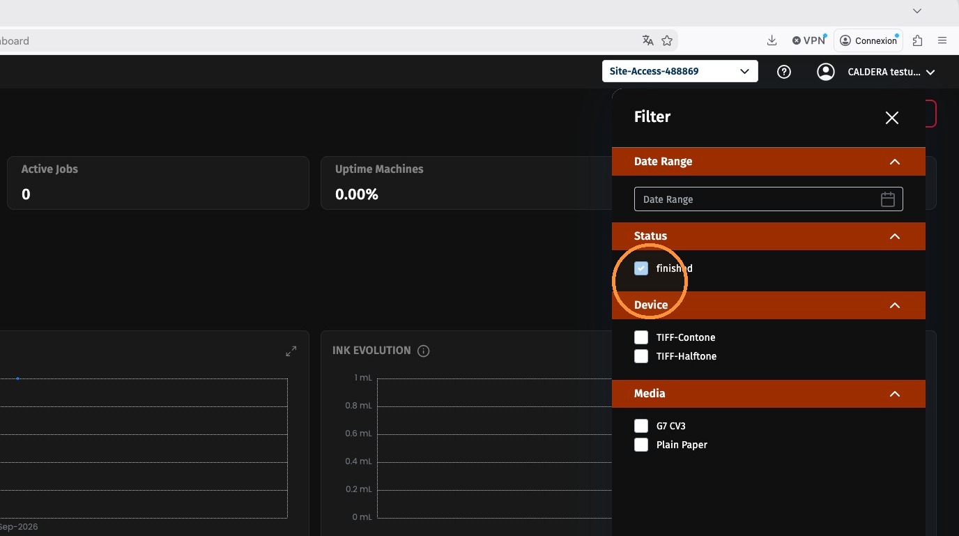Open the browser hamburger menu
This screenshot has height=536, width=959.
click(942, 40)
